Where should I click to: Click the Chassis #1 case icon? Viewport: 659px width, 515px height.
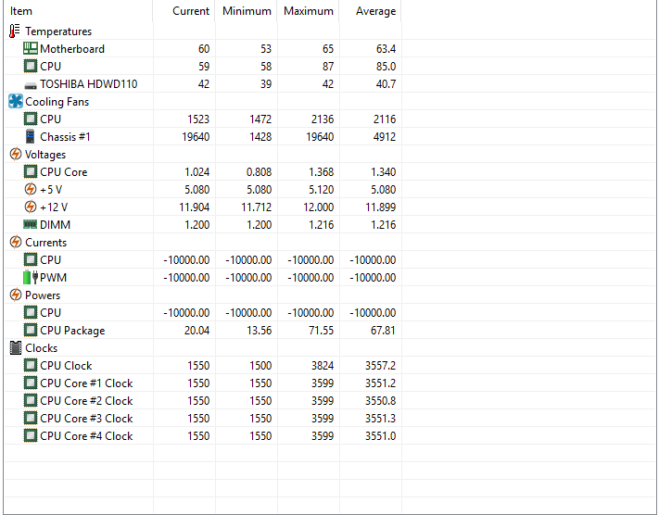[x=31, y=137]
